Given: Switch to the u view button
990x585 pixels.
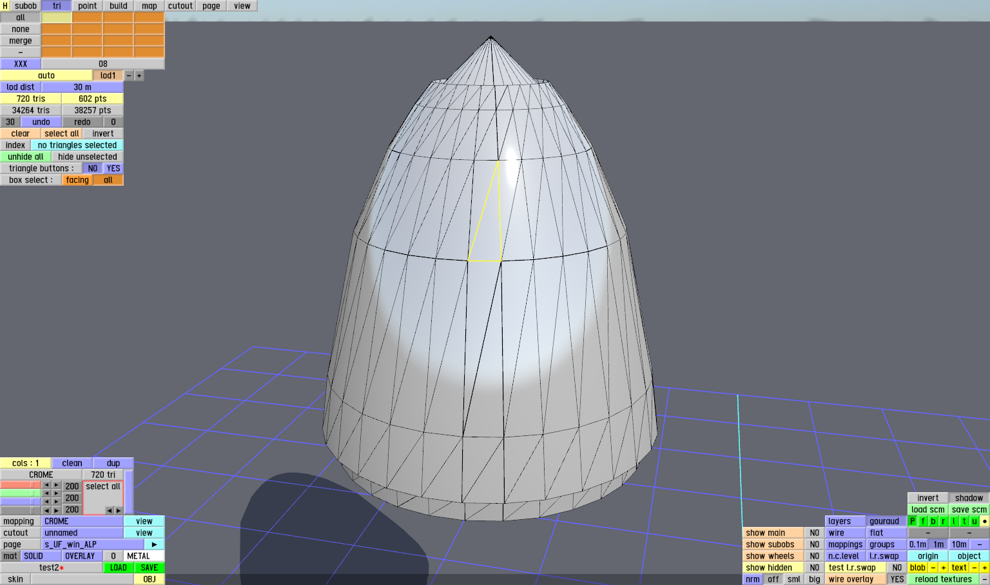Looking at the screenshot, I should coord(975,521).
